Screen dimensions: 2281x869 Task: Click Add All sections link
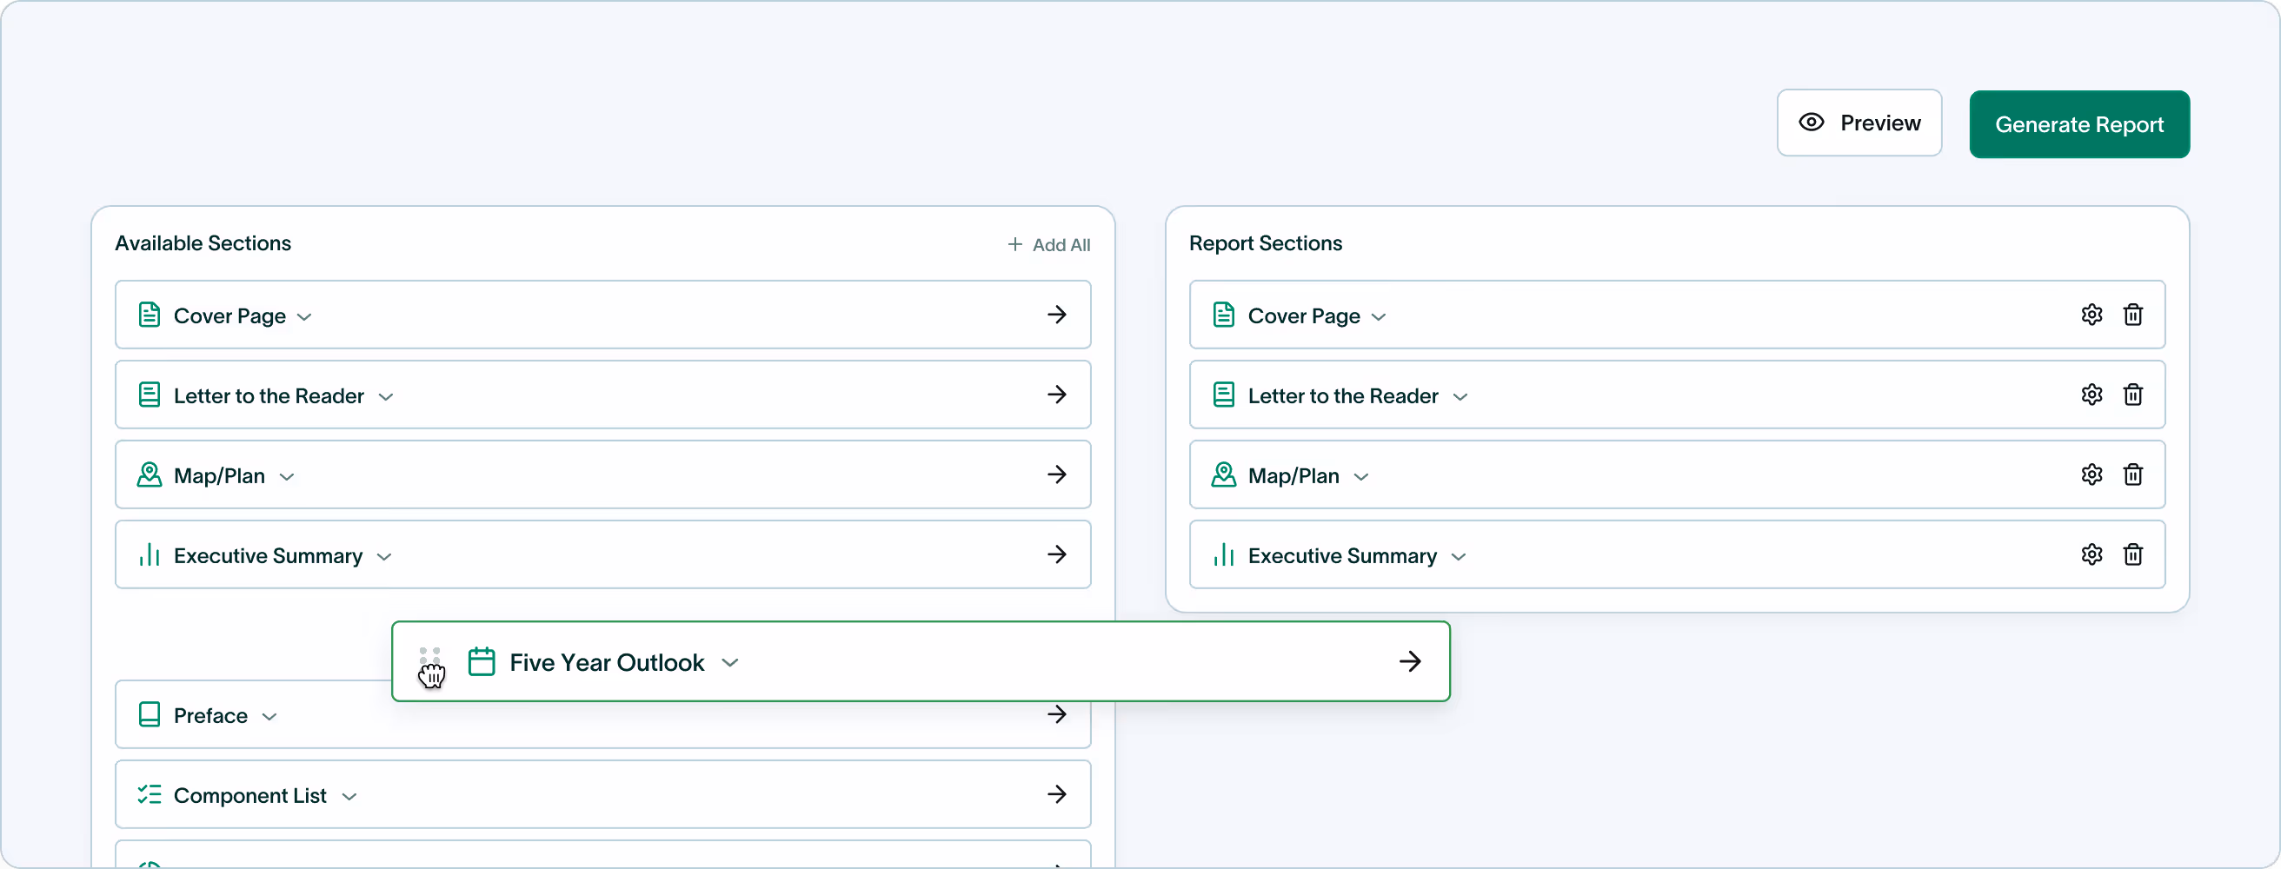1048,244
